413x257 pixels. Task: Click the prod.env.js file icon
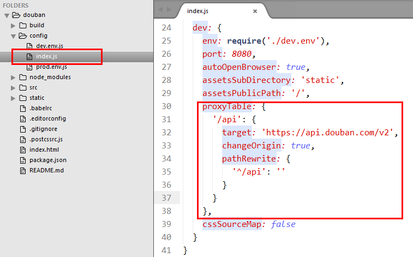coord(29,67)
